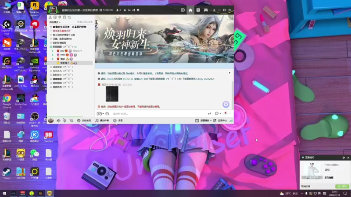Click user avatar in bottom toolbar
Image resolution: width=351 pixels, height=197 pixels.
51,121
